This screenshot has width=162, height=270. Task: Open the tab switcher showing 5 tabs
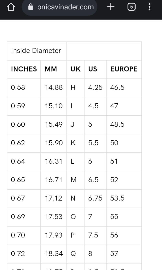point(131,7)
